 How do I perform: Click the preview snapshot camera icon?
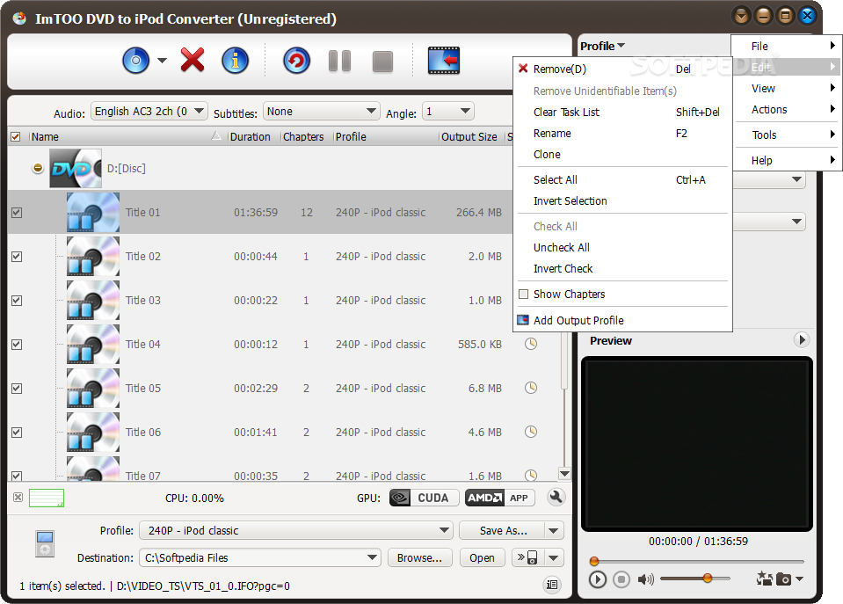click(784, 579)
